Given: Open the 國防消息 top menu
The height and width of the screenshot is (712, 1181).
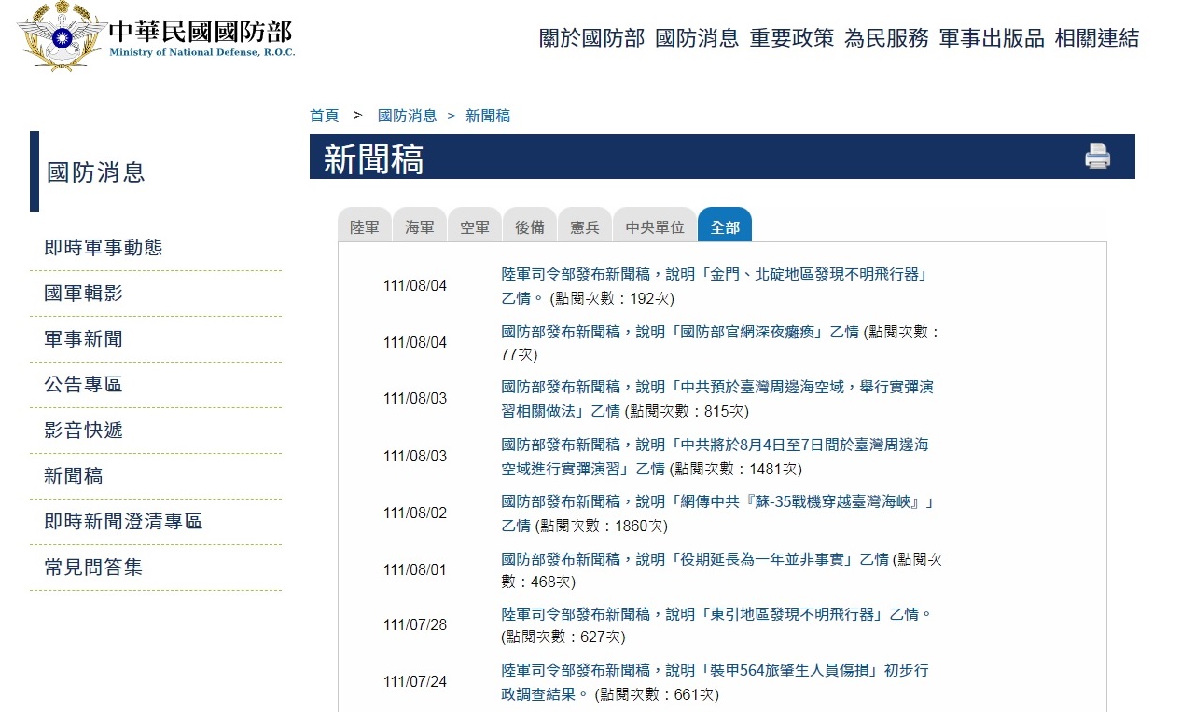Looking at the screenshot, I should coord(697,38).
